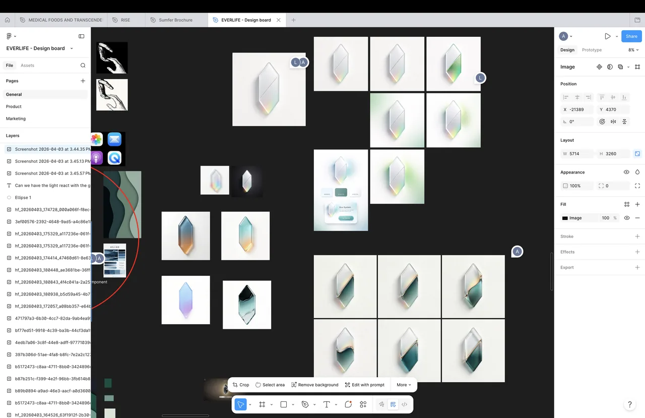Select the Text tool

[x=327, y=404]
